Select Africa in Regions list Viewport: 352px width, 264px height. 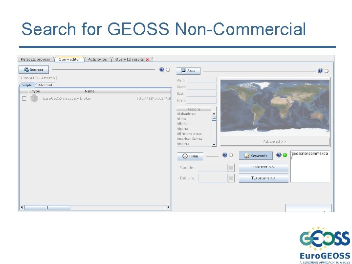point(181,119)
